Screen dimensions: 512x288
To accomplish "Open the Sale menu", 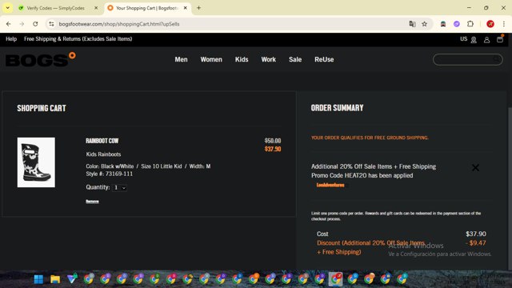I will [295, 59].
